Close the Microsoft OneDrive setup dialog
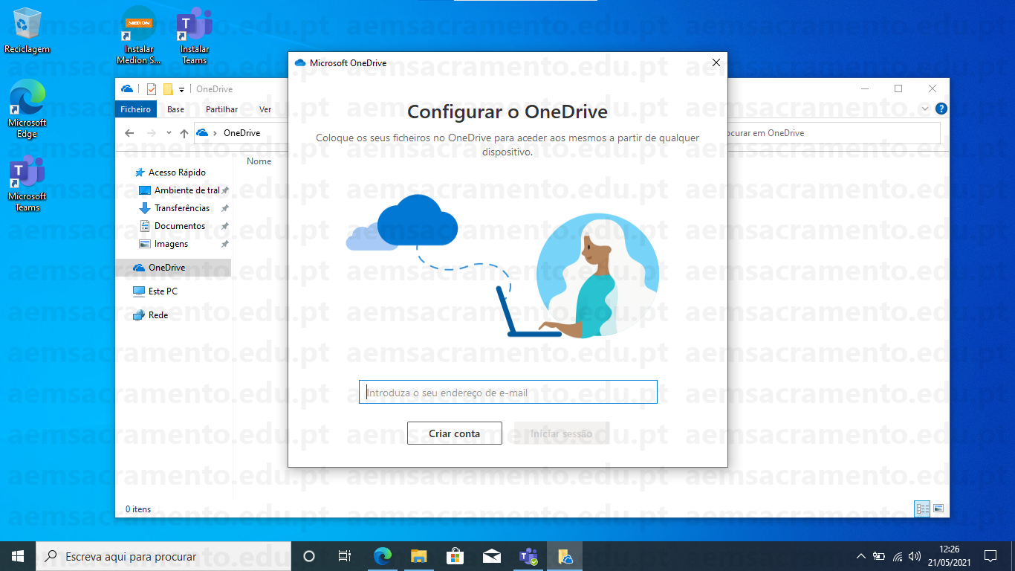1015x571 pixels. pos(716,63)
